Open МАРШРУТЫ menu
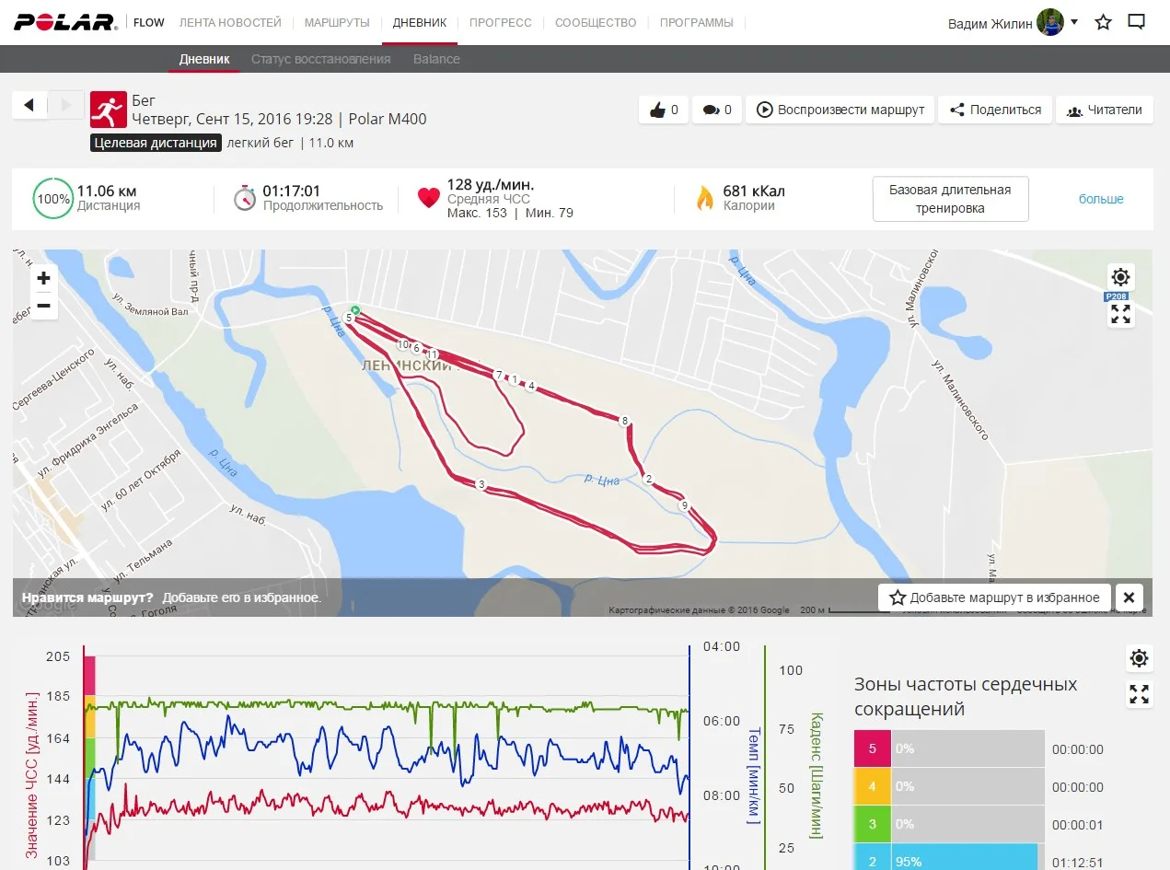 pyautogui.click(x=337, y=22)
